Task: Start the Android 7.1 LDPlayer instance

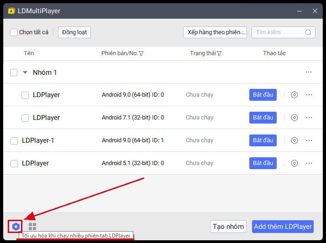Action: click(263, 118)
